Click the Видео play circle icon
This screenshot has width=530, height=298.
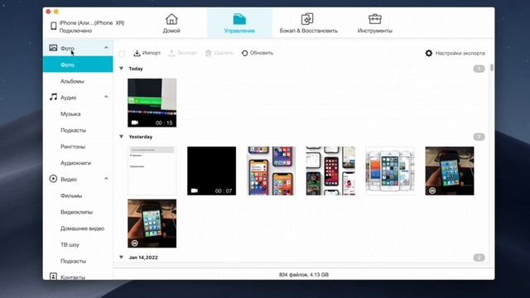click(53, 179)
